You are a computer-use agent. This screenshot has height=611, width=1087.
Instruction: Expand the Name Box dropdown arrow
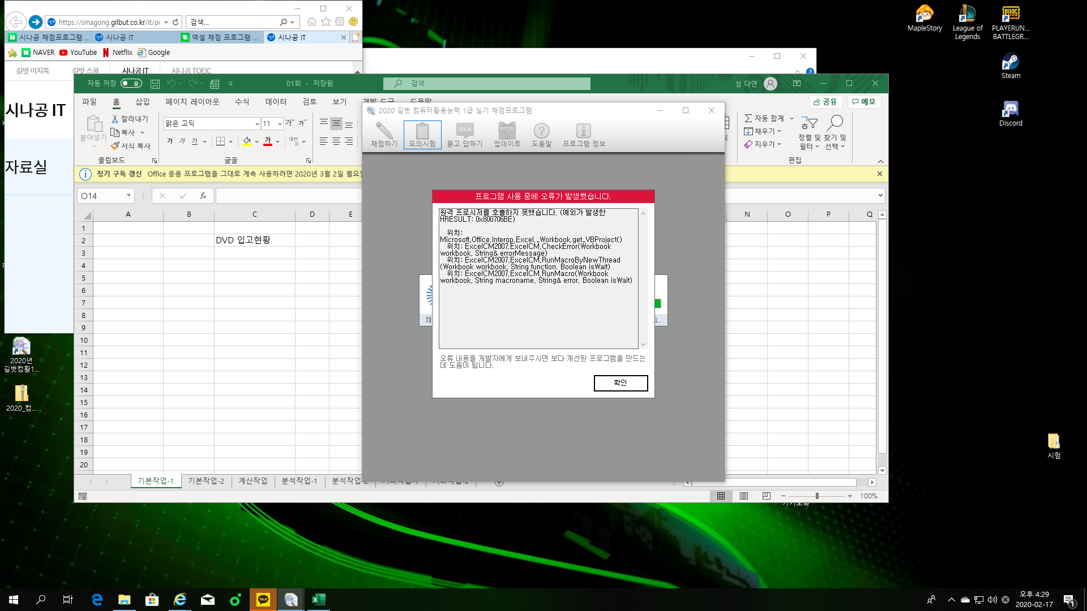click(129, 196)
